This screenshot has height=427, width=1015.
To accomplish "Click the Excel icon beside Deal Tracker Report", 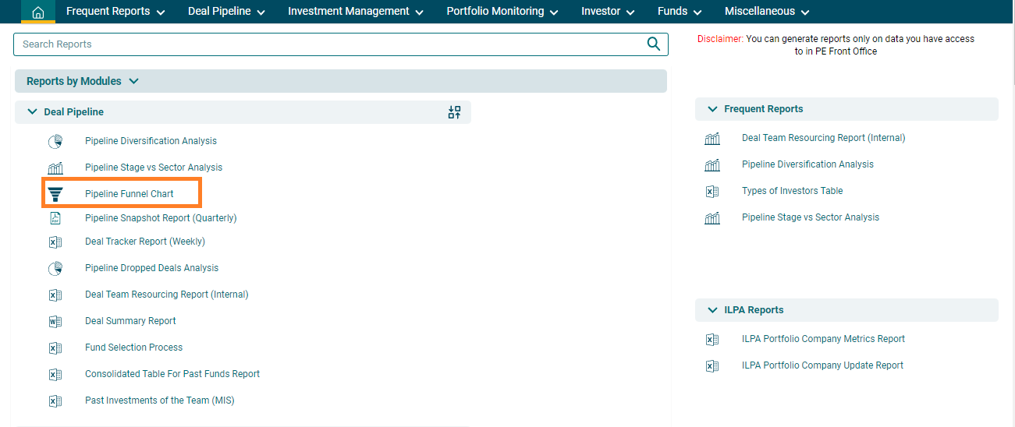I will [55, 242].
